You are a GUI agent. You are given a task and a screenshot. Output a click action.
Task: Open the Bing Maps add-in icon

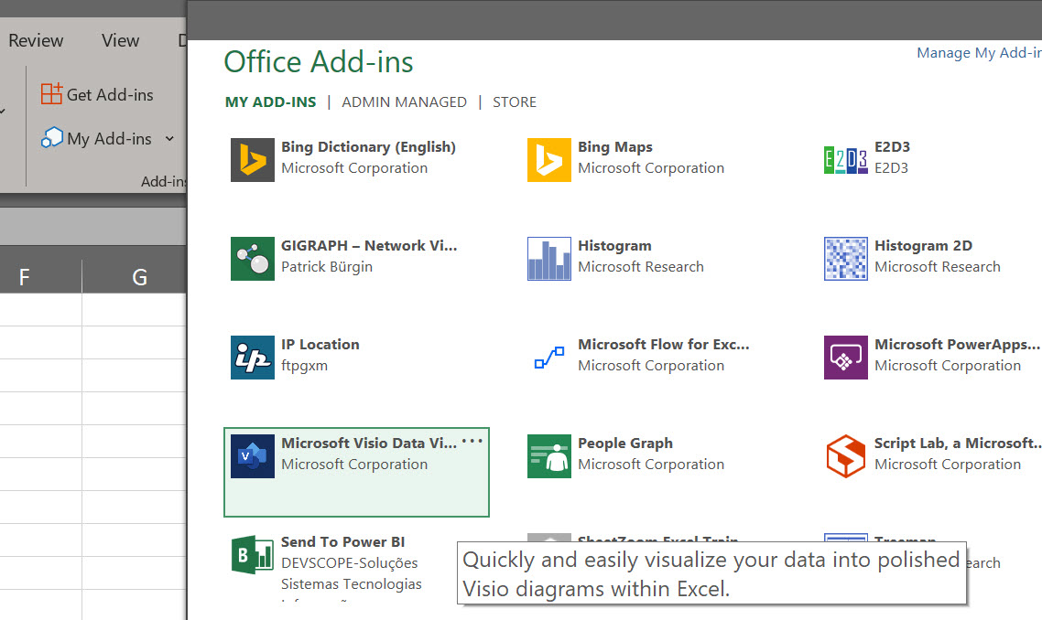548,160
